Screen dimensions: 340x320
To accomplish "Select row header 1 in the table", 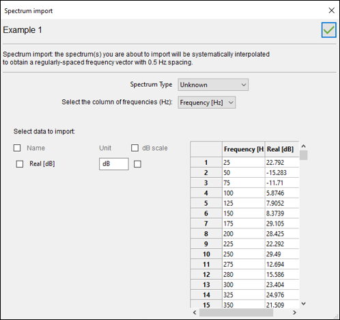I will click(206, 162).
